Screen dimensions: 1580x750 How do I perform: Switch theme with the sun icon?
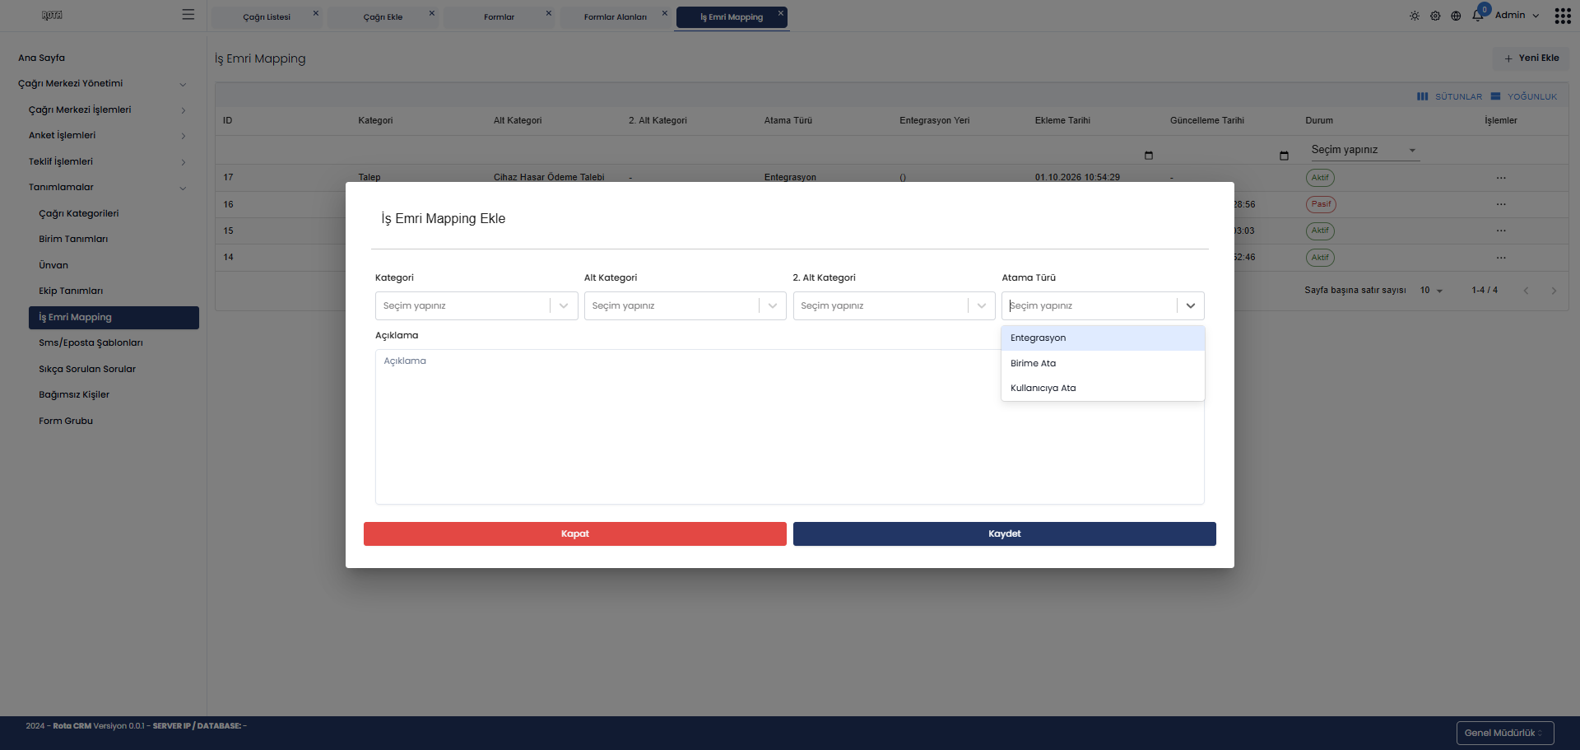1415,16
